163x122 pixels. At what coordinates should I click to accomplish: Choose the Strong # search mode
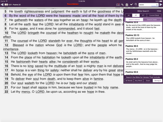point(157,81)
